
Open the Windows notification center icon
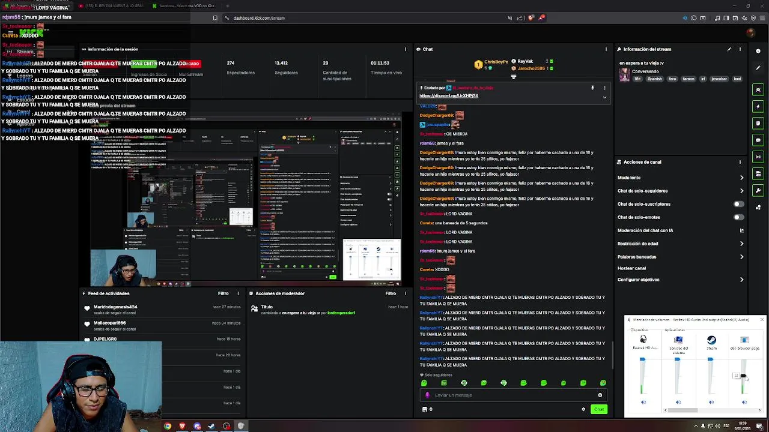[759, 426]
